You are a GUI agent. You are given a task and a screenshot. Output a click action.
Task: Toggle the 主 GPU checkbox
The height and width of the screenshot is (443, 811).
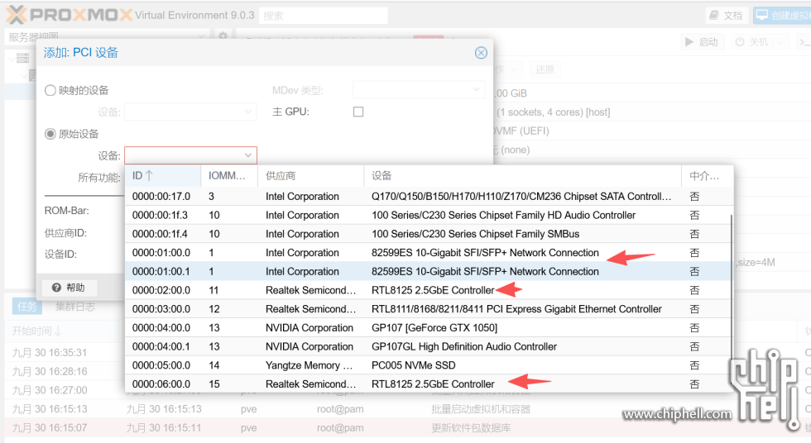click(x=358, y=112)
